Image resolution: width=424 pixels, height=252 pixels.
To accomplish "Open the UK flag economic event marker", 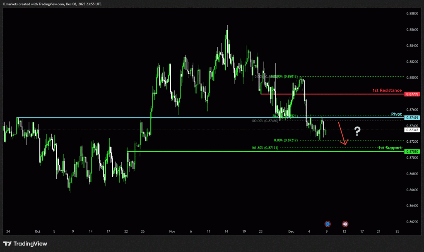I will point(345,224).
